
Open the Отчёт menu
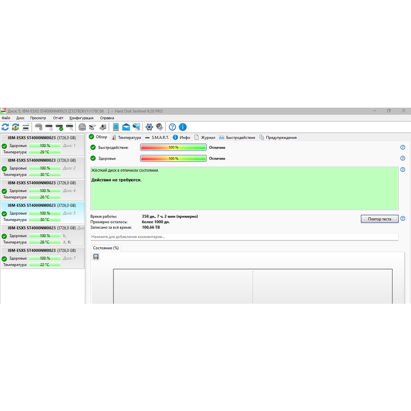coord(58,118)
